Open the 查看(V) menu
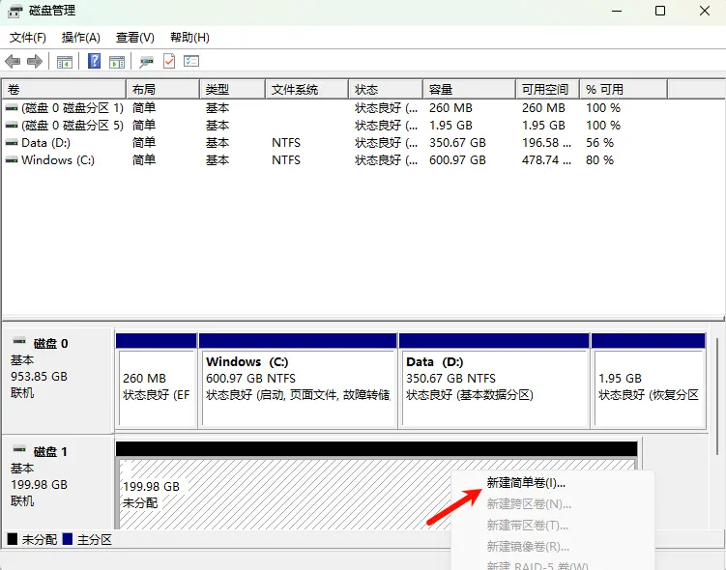 point(134,38)
